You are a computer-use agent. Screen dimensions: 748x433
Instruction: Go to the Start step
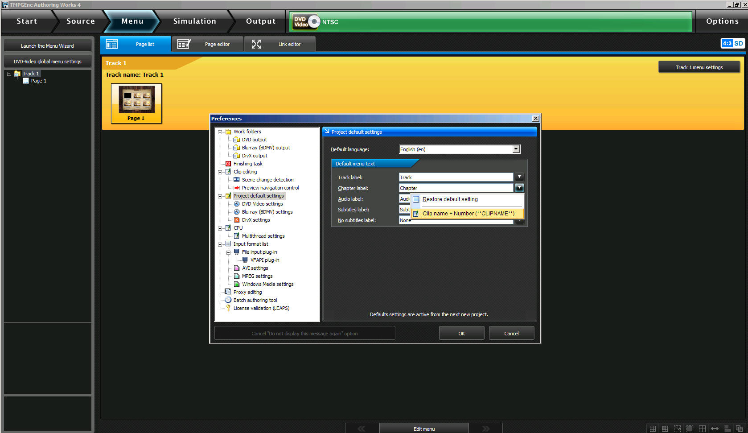[27, 21]
